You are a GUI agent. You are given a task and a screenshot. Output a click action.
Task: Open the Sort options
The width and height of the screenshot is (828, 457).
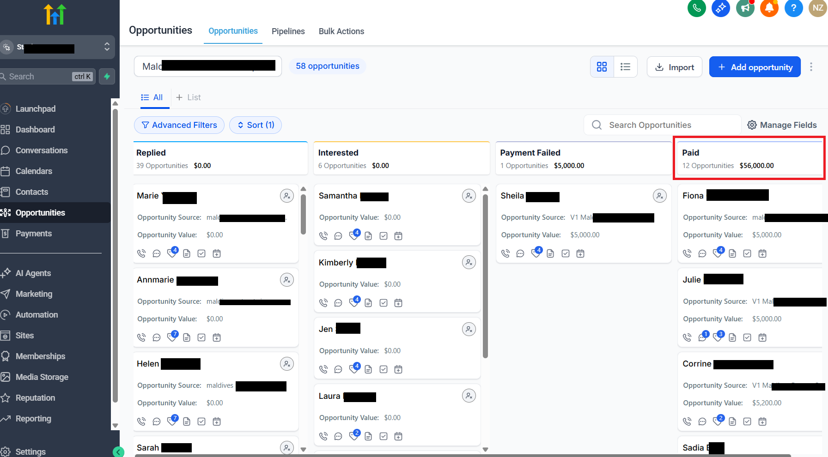255,125
